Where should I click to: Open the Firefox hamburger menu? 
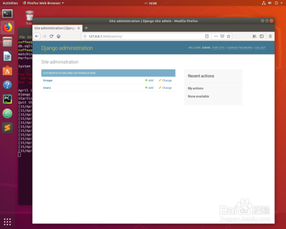pyautogui.click(x=270, y=36)
